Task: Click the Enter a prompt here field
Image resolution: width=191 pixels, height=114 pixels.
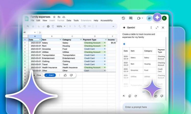Action: tap(143, 107)
